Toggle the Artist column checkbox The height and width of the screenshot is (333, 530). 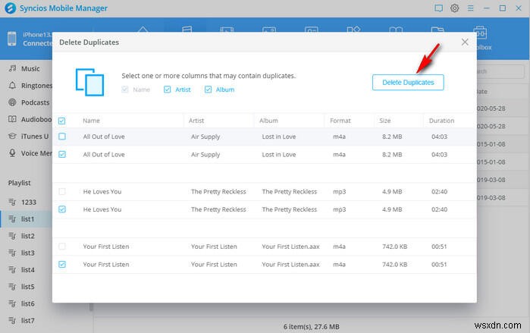[167, 90]
